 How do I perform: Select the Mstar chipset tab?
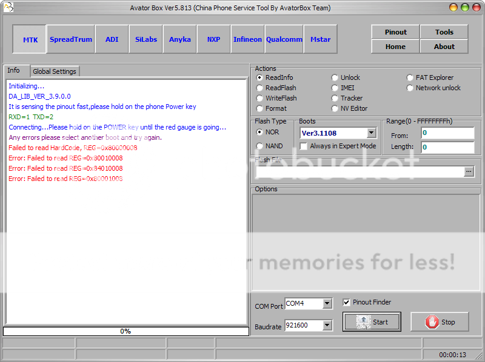click(x=321, y=39)
